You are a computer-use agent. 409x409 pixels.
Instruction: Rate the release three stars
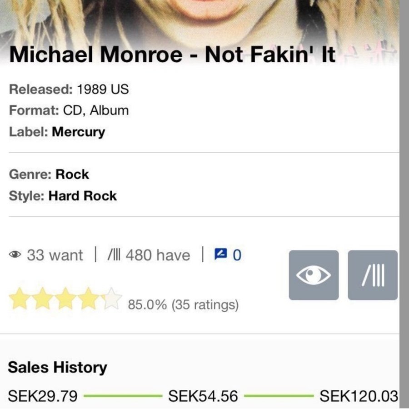click(66, 300)
